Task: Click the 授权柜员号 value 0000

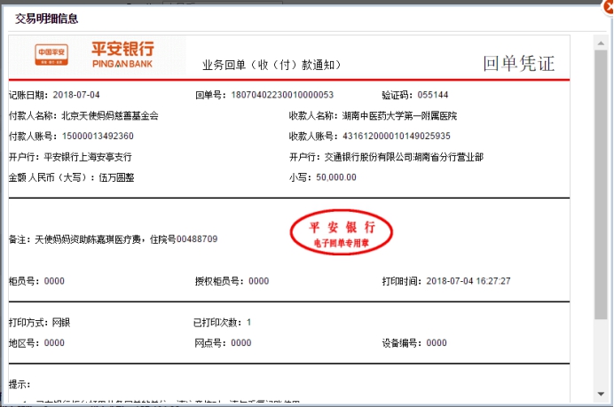Action: click(259, 281)
